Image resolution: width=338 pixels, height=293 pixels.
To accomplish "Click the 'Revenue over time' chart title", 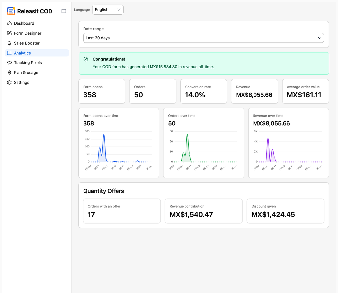I will coord(268,116).
